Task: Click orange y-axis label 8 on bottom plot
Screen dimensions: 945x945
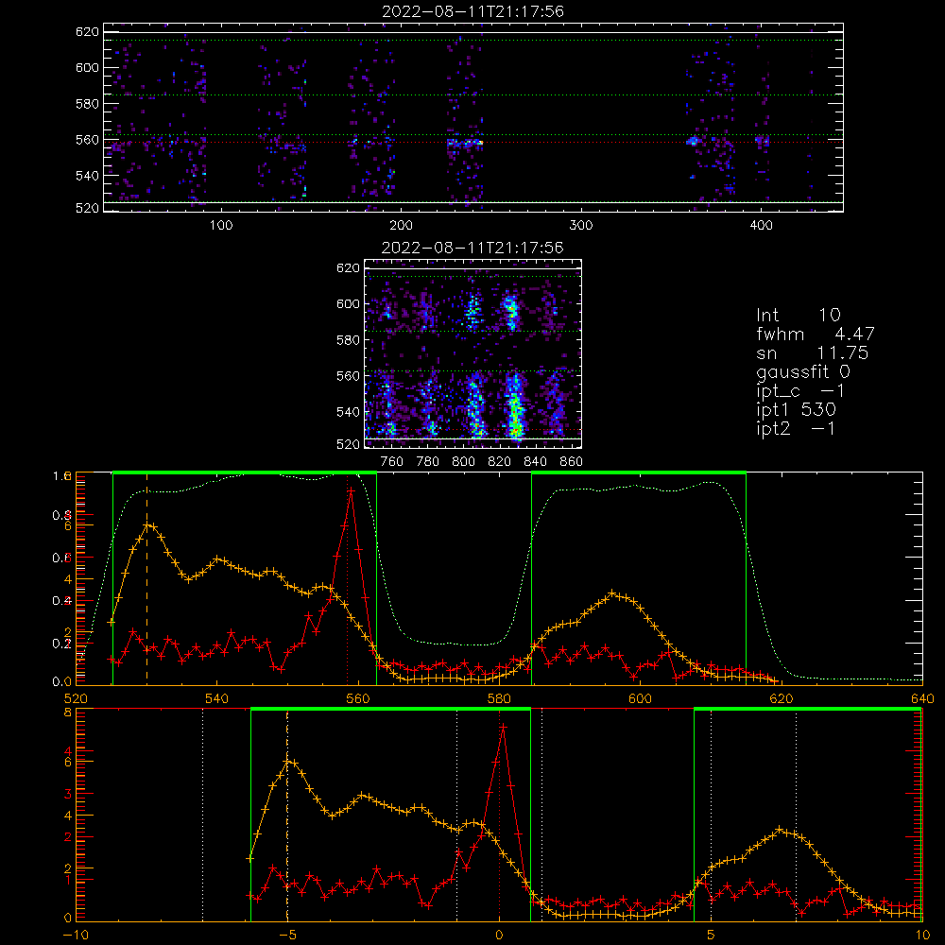Action: click(x=67, y=713)
